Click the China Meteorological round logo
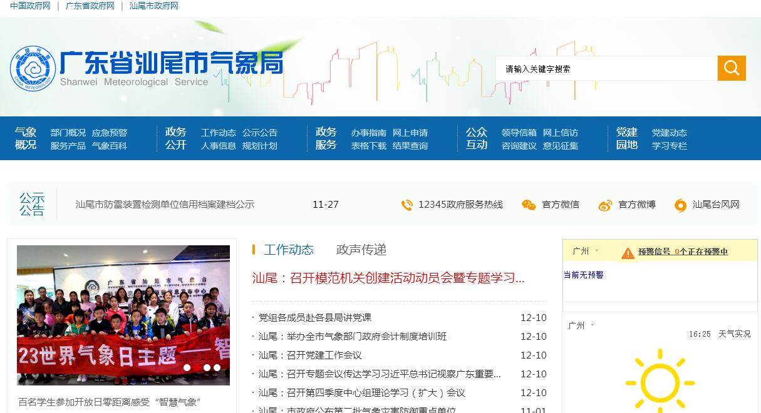 33,68
